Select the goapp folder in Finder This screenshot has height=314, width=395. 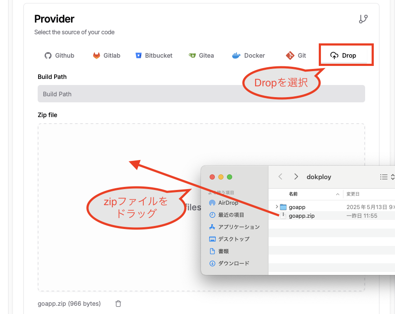pos(297,207)
